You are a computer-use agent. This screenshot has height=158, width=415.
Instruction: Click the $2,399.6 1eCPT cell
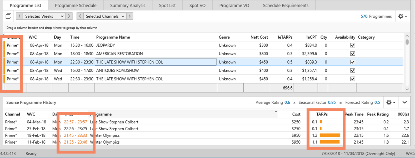point(309,54)
